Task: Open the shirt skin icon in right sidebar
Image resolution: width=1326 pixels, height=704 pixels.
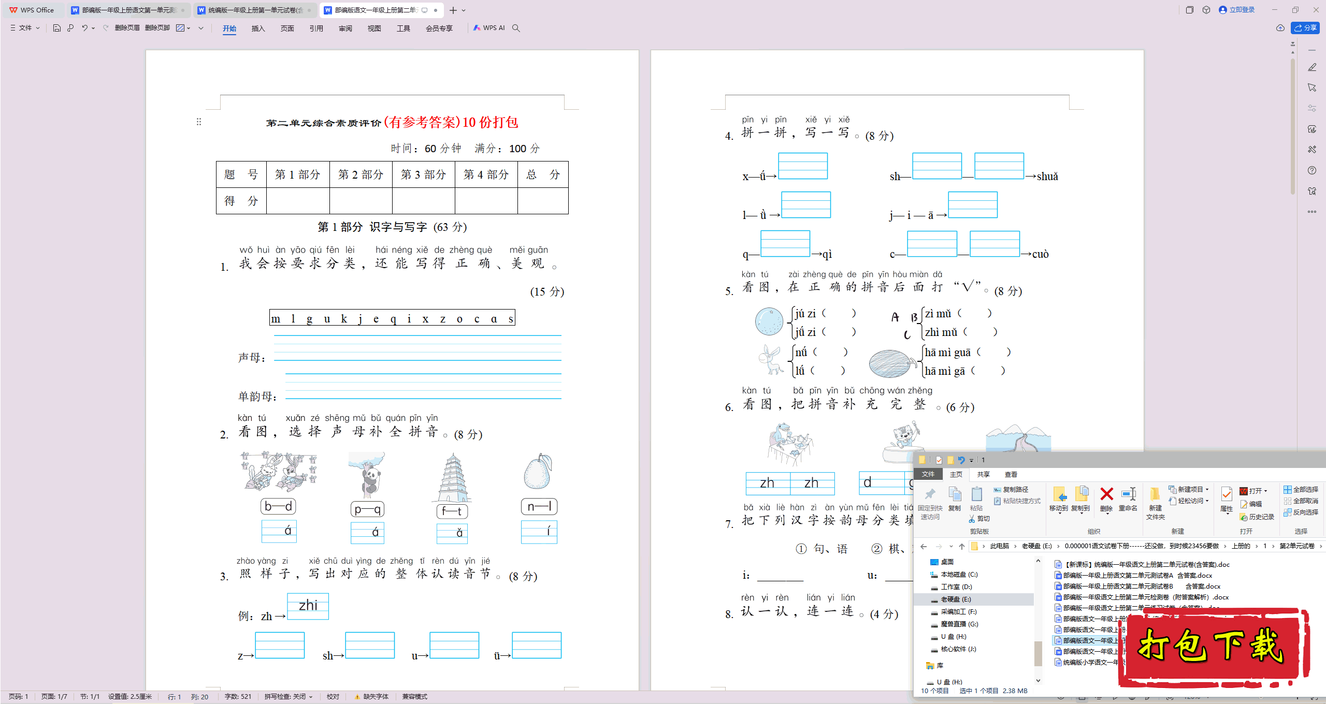Action: click(1312, 191)
